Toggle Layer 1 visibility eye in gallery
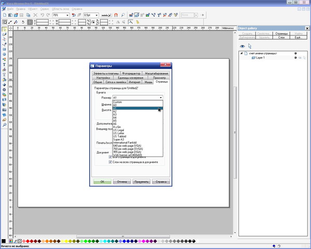This screenshot has height=249, width=311. [300, 58]
